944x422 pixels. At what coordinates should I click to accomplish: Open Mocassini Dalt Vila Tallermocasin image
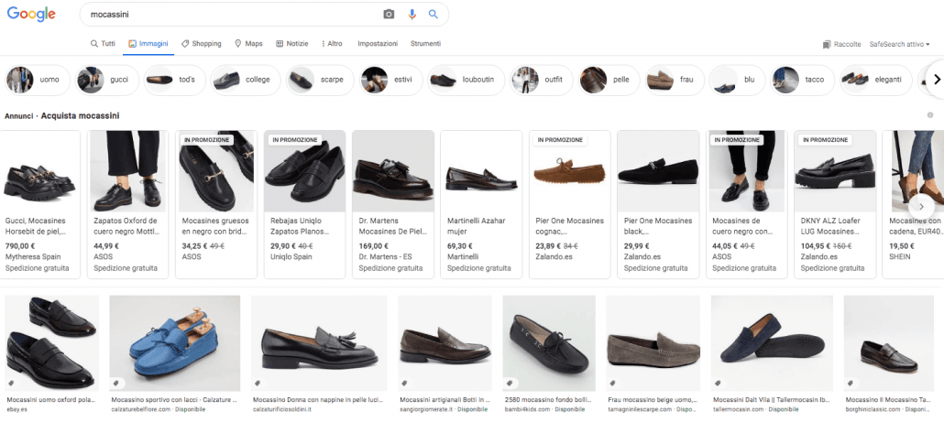click(772, 343)
